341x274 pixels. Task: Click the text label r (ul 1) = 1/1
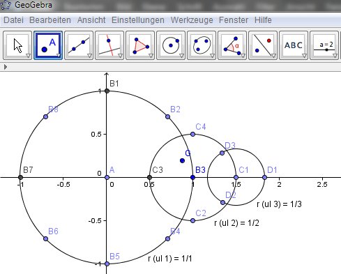pyautogui.click(x=170, y=259)
